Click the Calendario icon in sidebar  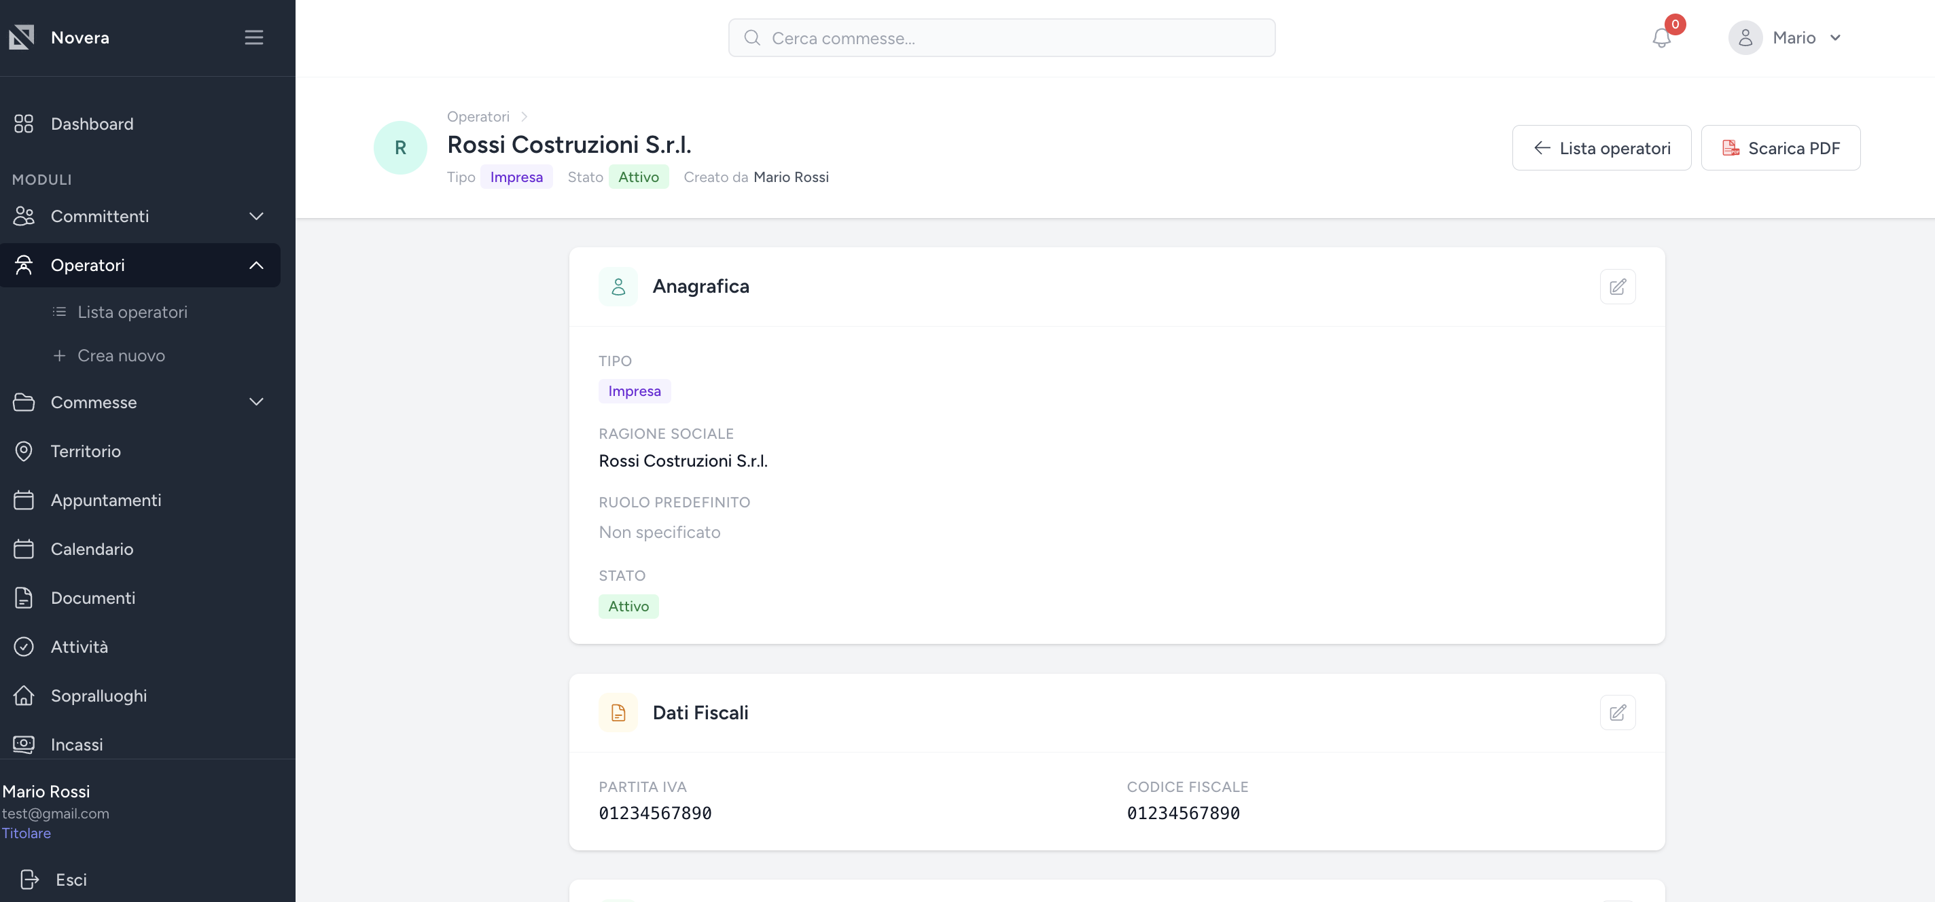pos(24,549)
